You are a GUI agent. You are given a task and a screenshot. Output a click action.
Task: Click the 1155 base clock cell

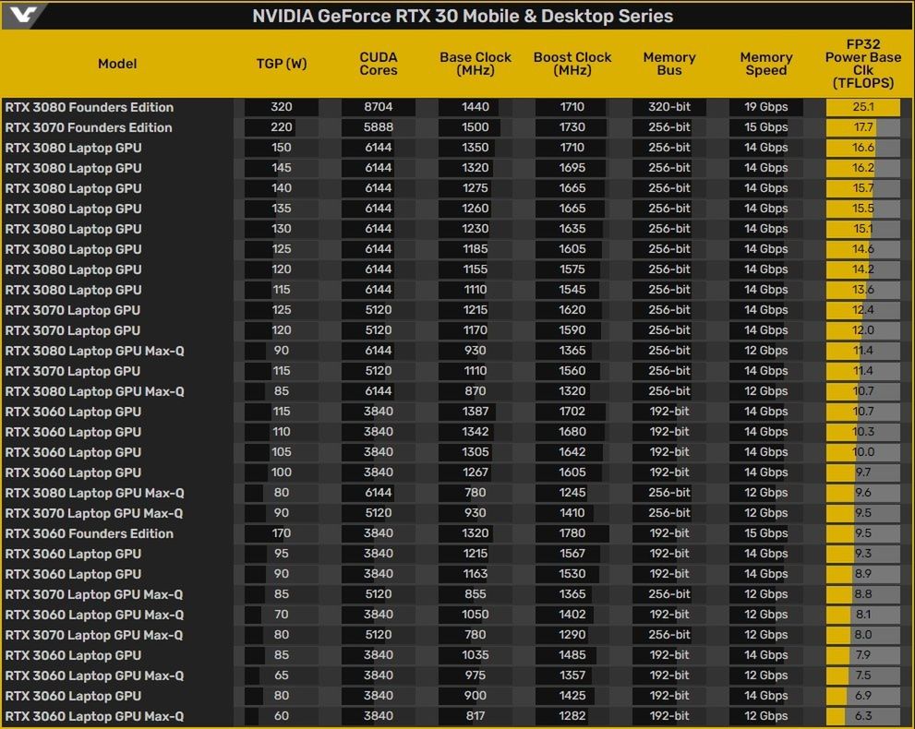point(475,269)
